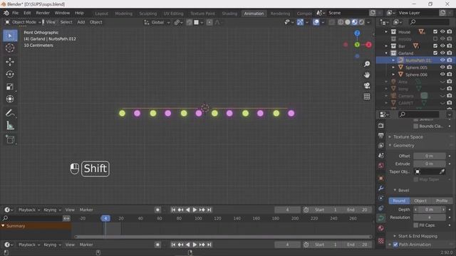Open the Output properties tab
The height and width of the screenshot is (256, 456).
(381, 136)
